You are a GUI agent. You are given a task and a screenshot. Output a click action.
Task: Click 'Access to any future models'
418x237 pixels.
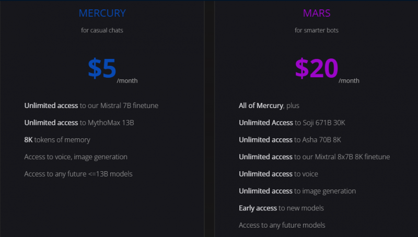282,226
